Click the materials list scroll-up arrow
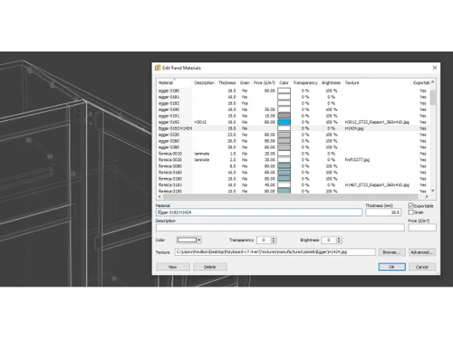This screenshot has height=339, width=453. pyautogui.click(x=433, y=82)
